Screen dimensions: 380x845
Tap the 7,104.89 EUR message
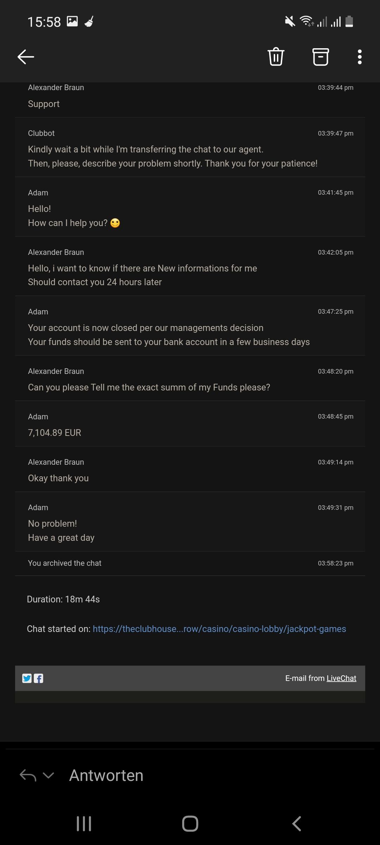[55, 433]
